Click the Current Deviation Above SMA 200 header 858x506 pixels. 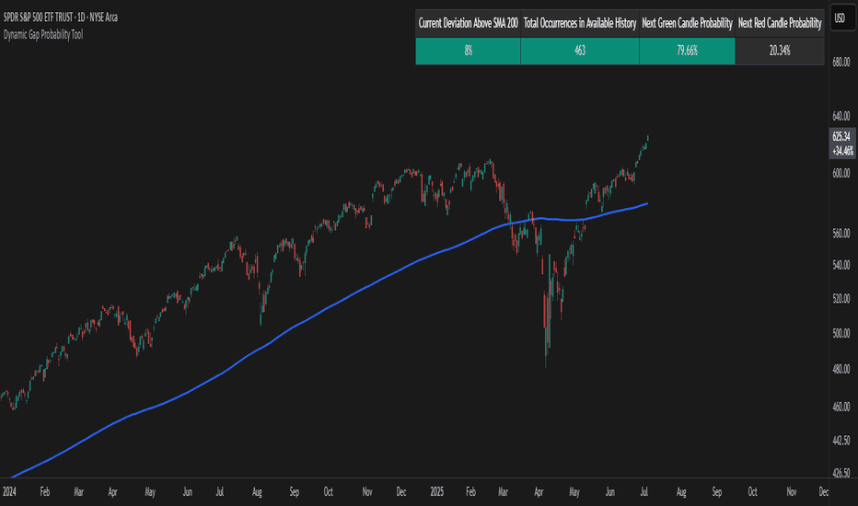[x=468, y=22]
